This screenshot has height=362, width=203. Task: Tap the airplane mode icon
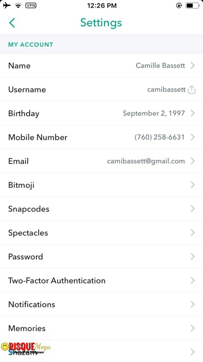point(7,5)
